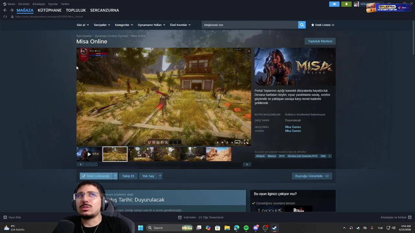Open İstek Listesi wishlist link
This screenshot has height=233, width=415.
coord(323,25)
